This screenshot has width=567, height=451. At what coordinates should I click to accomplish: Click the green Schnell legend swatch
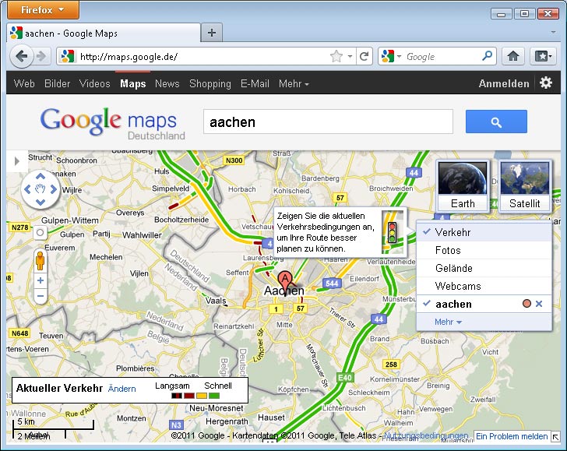(214, 396)
